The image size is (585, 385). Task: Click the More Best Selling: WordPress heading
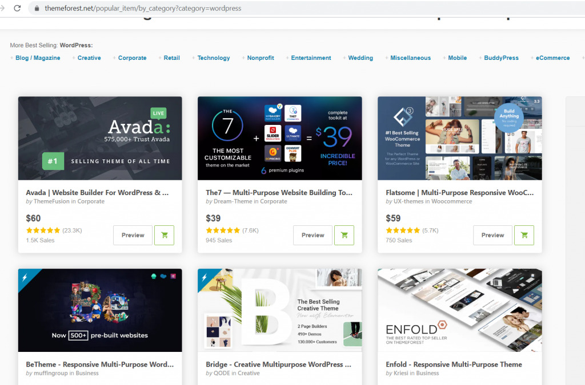[x=51, y=45]
